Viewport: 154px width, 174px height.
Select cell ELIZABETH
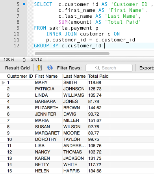pos(48,108)
